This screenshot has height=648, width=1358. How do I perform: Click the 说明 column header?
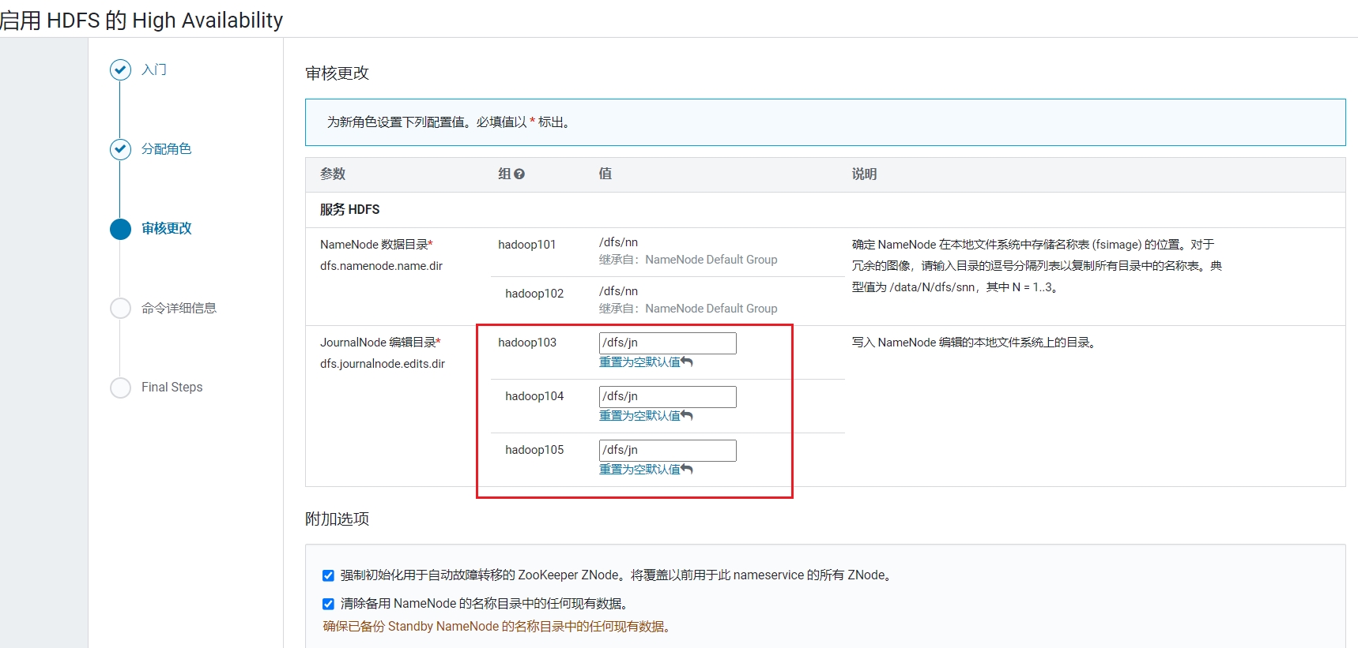864,174
